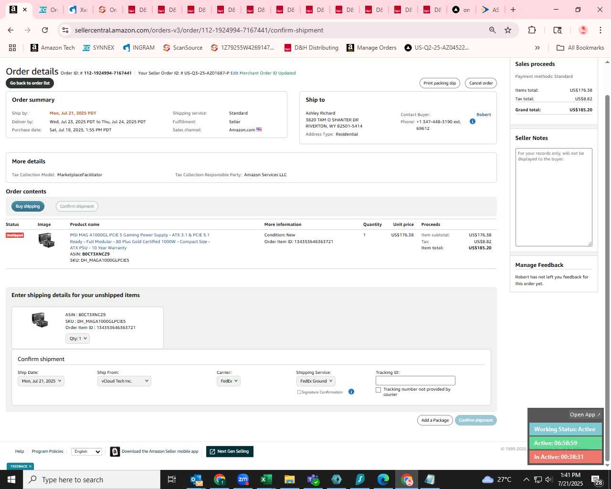
Task: Open a new browser tab
Action: click(513, 10)
